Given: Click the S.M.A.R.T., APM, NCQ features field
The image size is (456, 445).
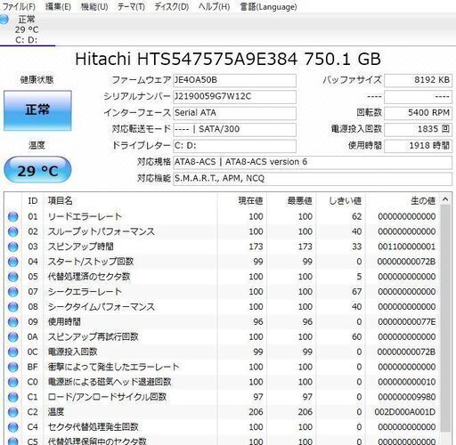Looking at the screenshot, I should (313, 179).
